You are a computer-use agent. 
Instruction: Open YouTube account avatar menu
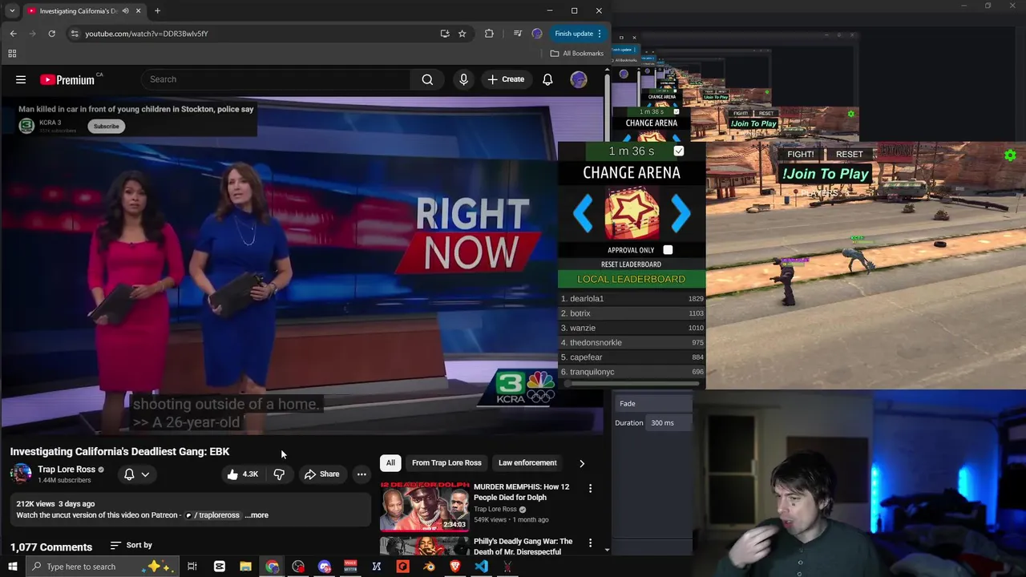(x=579, y=79)
